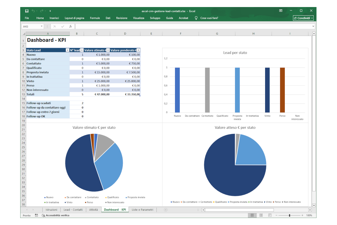Viewport: 337px width, 225px height.
Task: Click the Redo arrow icon
Action: tap(42, 11)
